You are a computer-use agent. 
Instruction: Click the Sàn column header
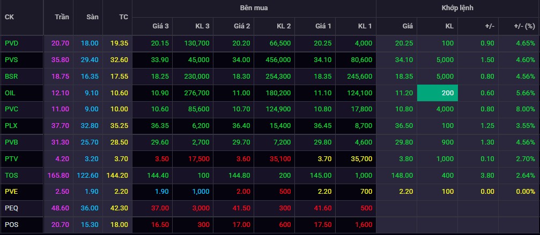(x=92, y=17)
